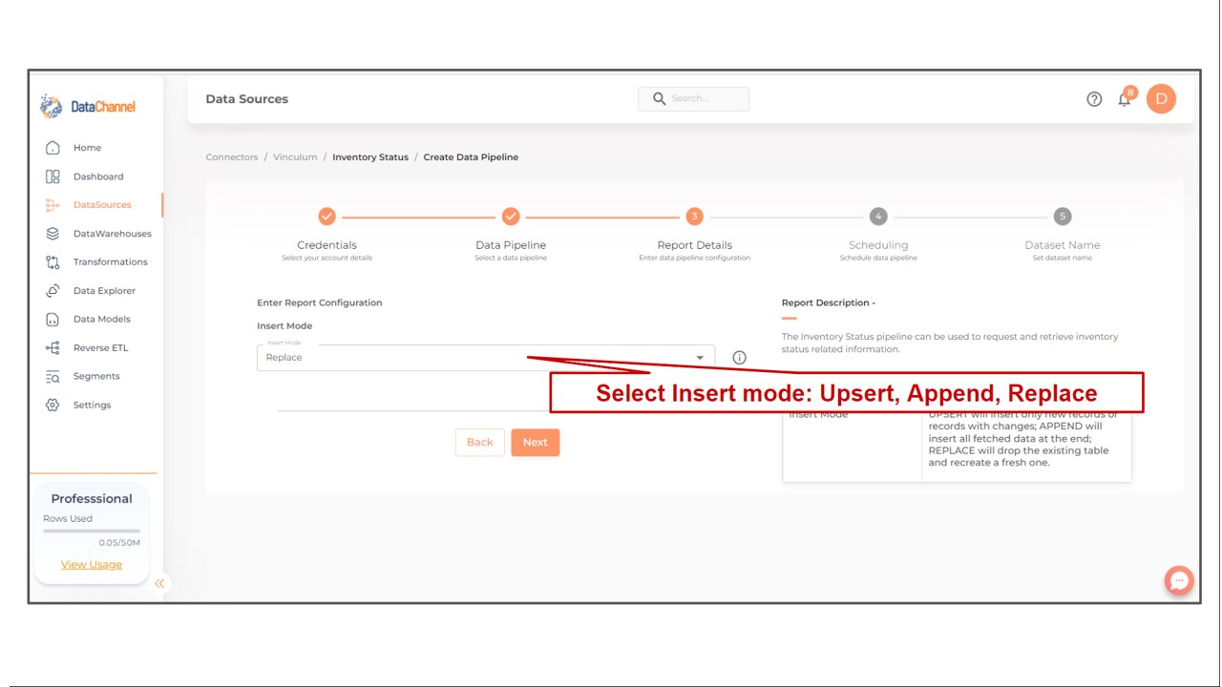The image size is (1222, 687).
Task: Open the Home sidebar icon
Action: 53,148
